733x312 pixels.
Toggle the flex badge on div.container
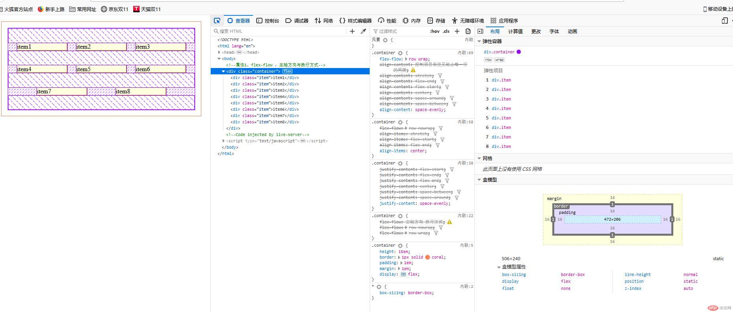coord(287,71)
